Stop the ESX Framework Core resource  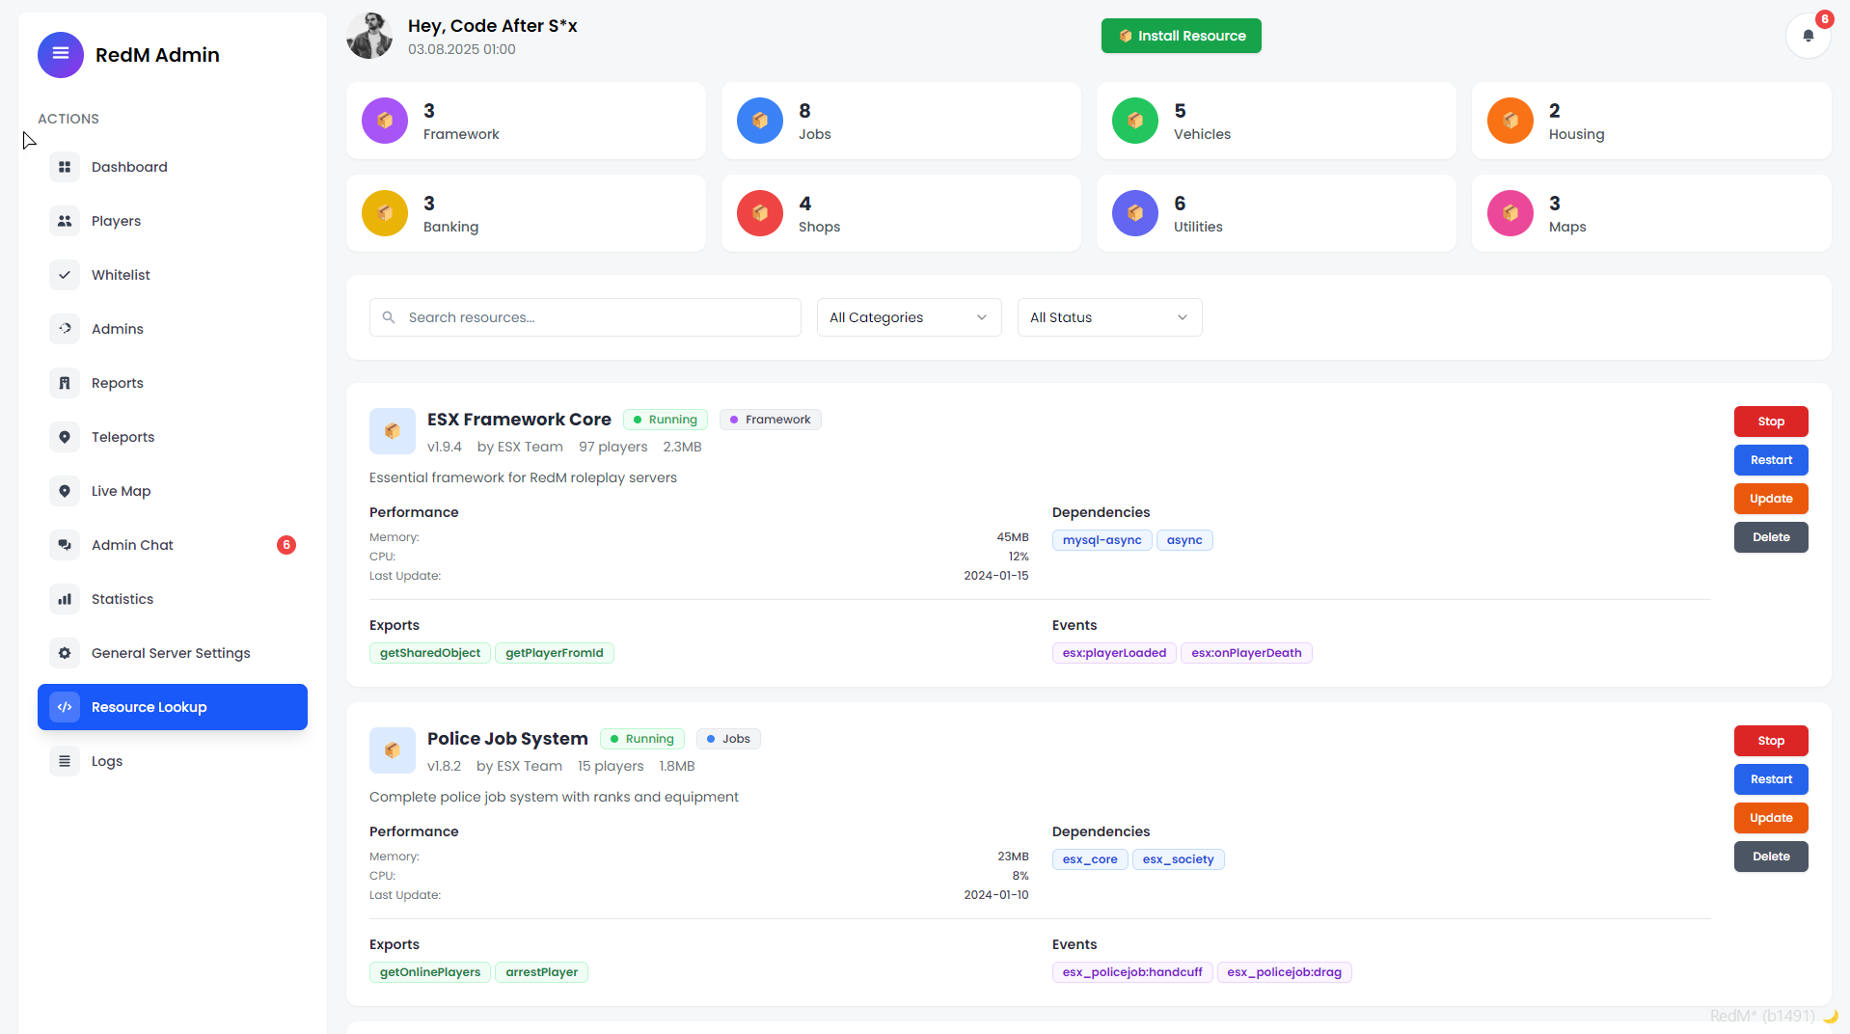point(1770,422)
